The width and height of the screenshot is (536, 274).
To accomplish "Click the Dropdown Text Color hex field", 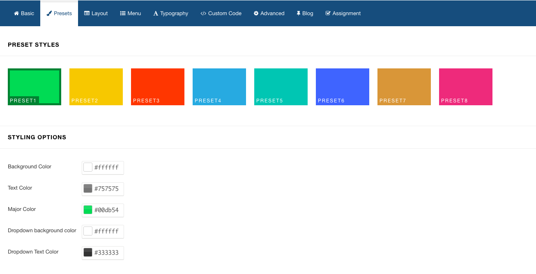I will point(107,253).
